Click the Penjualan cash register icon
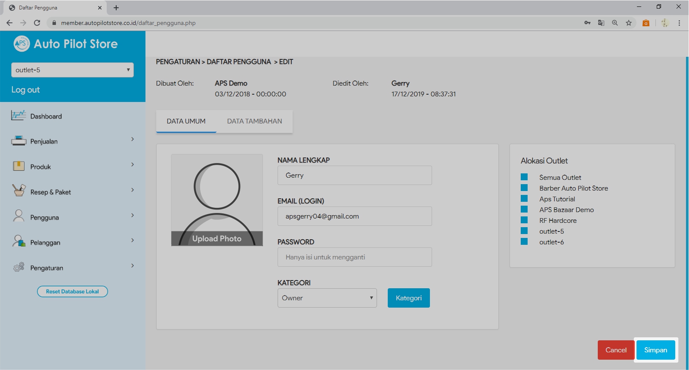This screenshot has width=689, height=370. coord(19,141)
